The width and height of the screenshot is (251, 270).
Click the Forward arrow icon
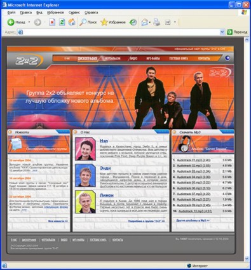(x=37, y=22)
